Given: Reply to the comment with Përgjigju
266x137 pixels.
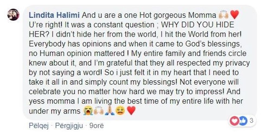Looking at the screenshot, I should pos(68,126).
